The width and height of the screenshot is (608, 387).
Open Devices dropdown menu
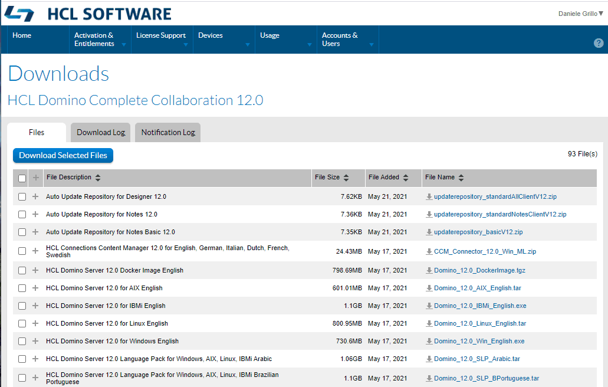224,40
